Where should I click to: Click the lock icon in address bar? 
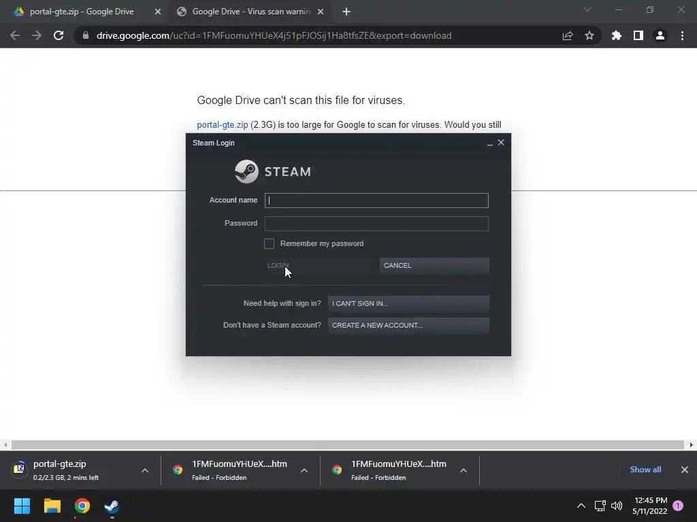(x=86, y=35)
